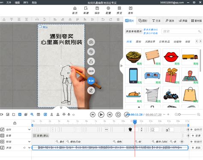Switch to the 图形 tab
Screen dimensions: 203x160
pyautogui.click(x=143, y=21)
